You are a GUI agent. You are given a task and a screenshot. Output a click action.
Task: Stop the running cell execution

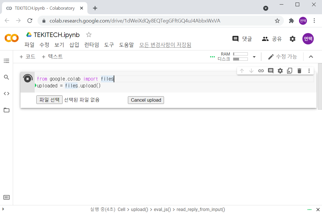[x=28, y=79]
